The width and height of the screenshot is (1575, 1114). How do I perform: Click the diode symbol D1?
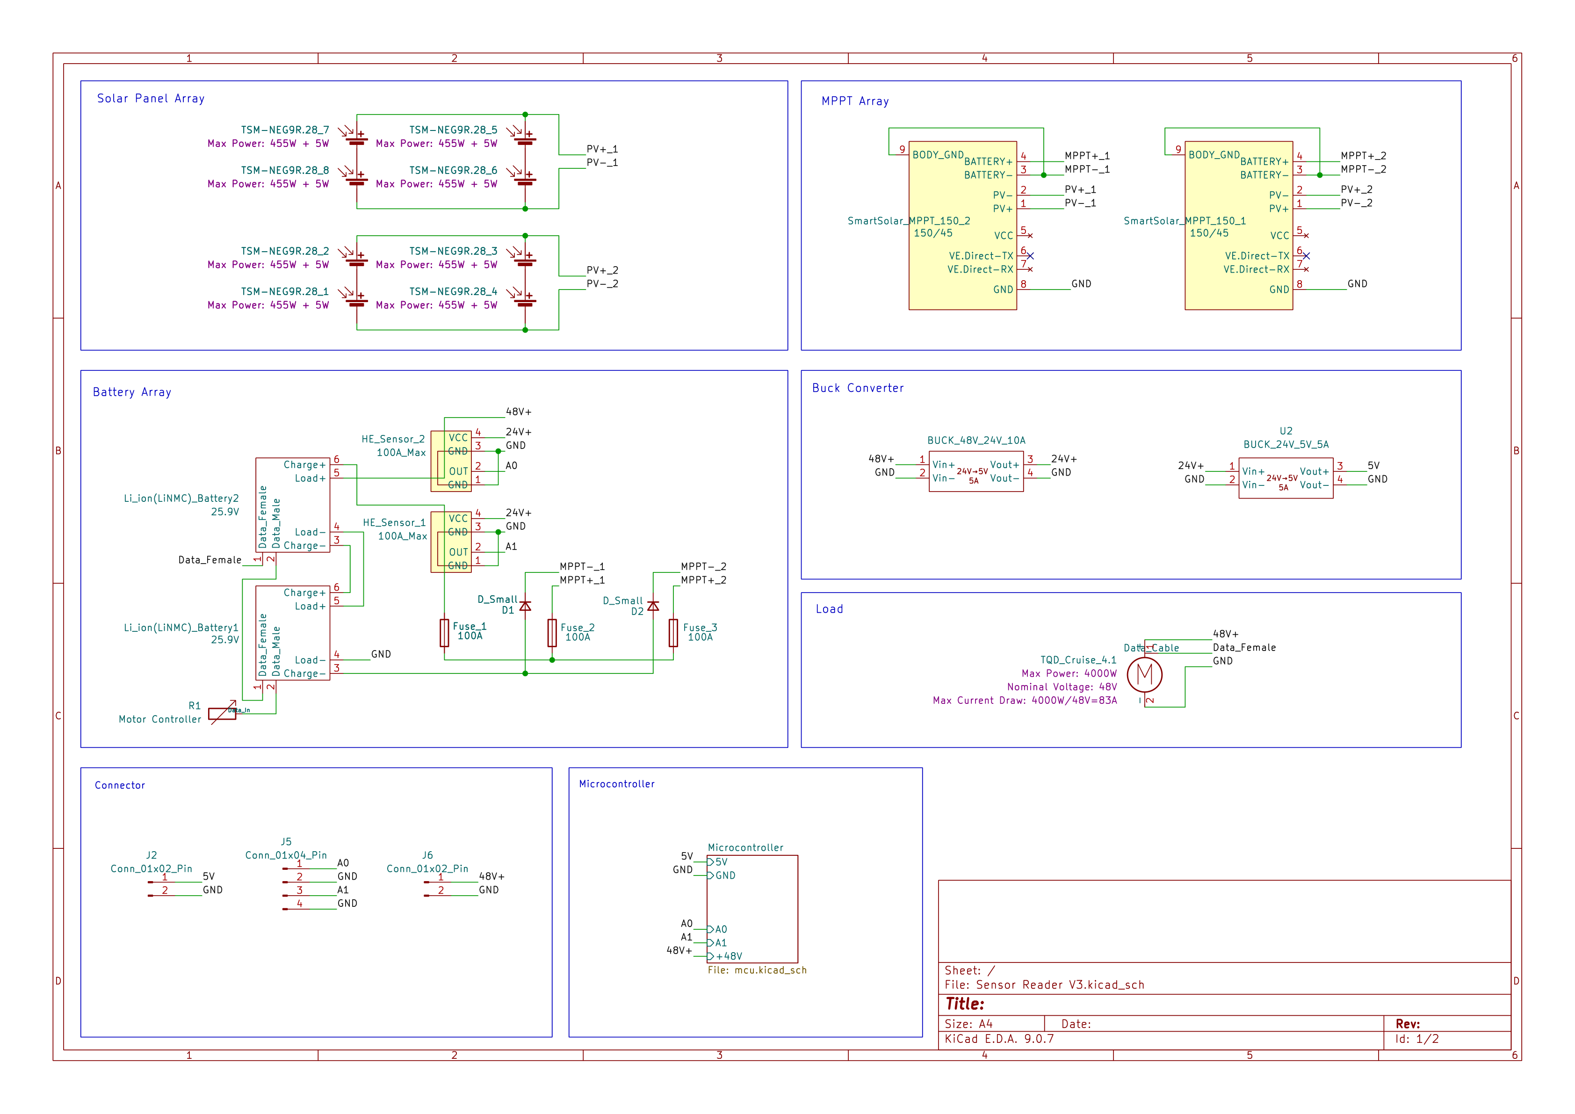click(x=525, y=607)
